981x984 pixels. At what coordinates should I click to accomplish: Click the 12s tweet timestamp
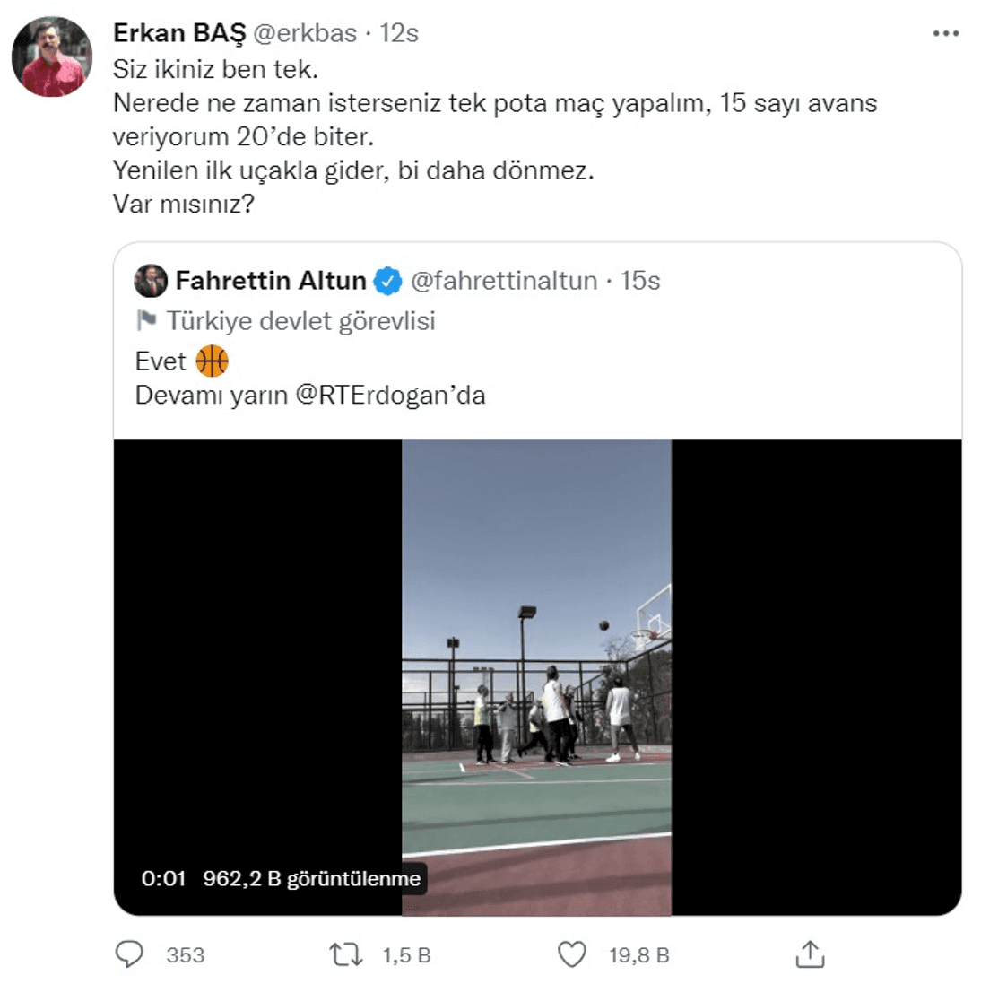(x=399, y=33)
